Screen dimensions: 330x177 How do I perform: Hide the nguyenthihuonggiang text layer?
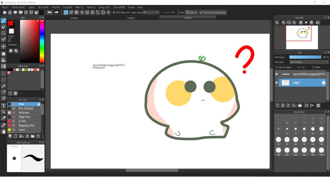click(x=277, y=74)
